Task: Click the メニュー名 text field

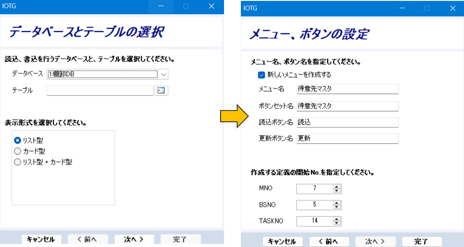Action: coord(347,89)
